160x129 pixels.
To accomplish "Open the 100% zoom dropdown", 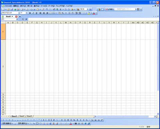I will pyautogui.click(x=88, y=9).
